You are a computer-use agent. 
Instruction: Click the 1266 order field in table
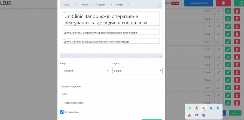tap(208, 80)
